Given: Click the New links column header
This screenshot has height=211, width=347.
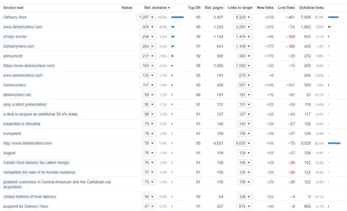Looking at the screenshot, I should point(265,7).
